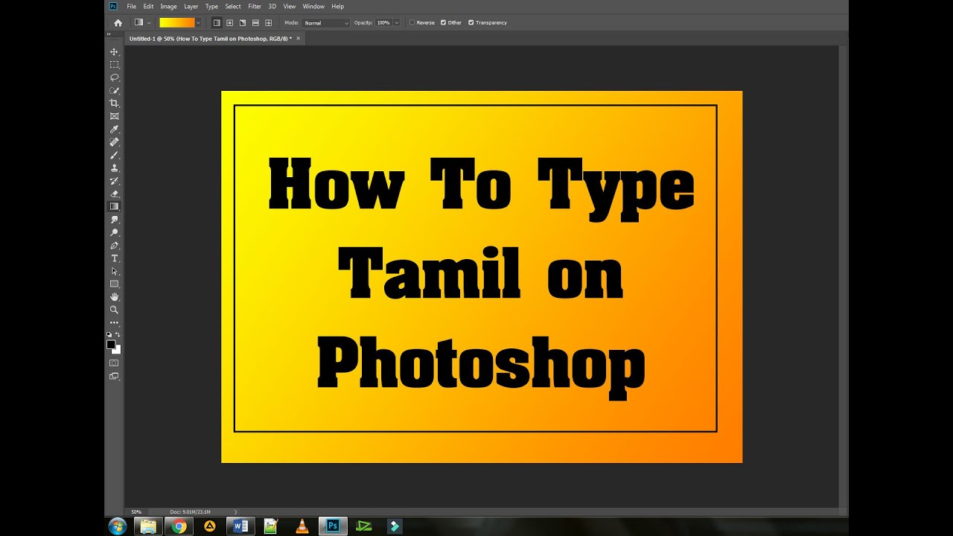This screenshot has width=953, height=536.
Task: Open the Layer menu
Action: click(191, 6)
